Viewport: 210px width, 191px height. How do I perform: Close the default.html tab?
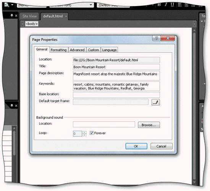pyautogui.click(x=66, y=16)
